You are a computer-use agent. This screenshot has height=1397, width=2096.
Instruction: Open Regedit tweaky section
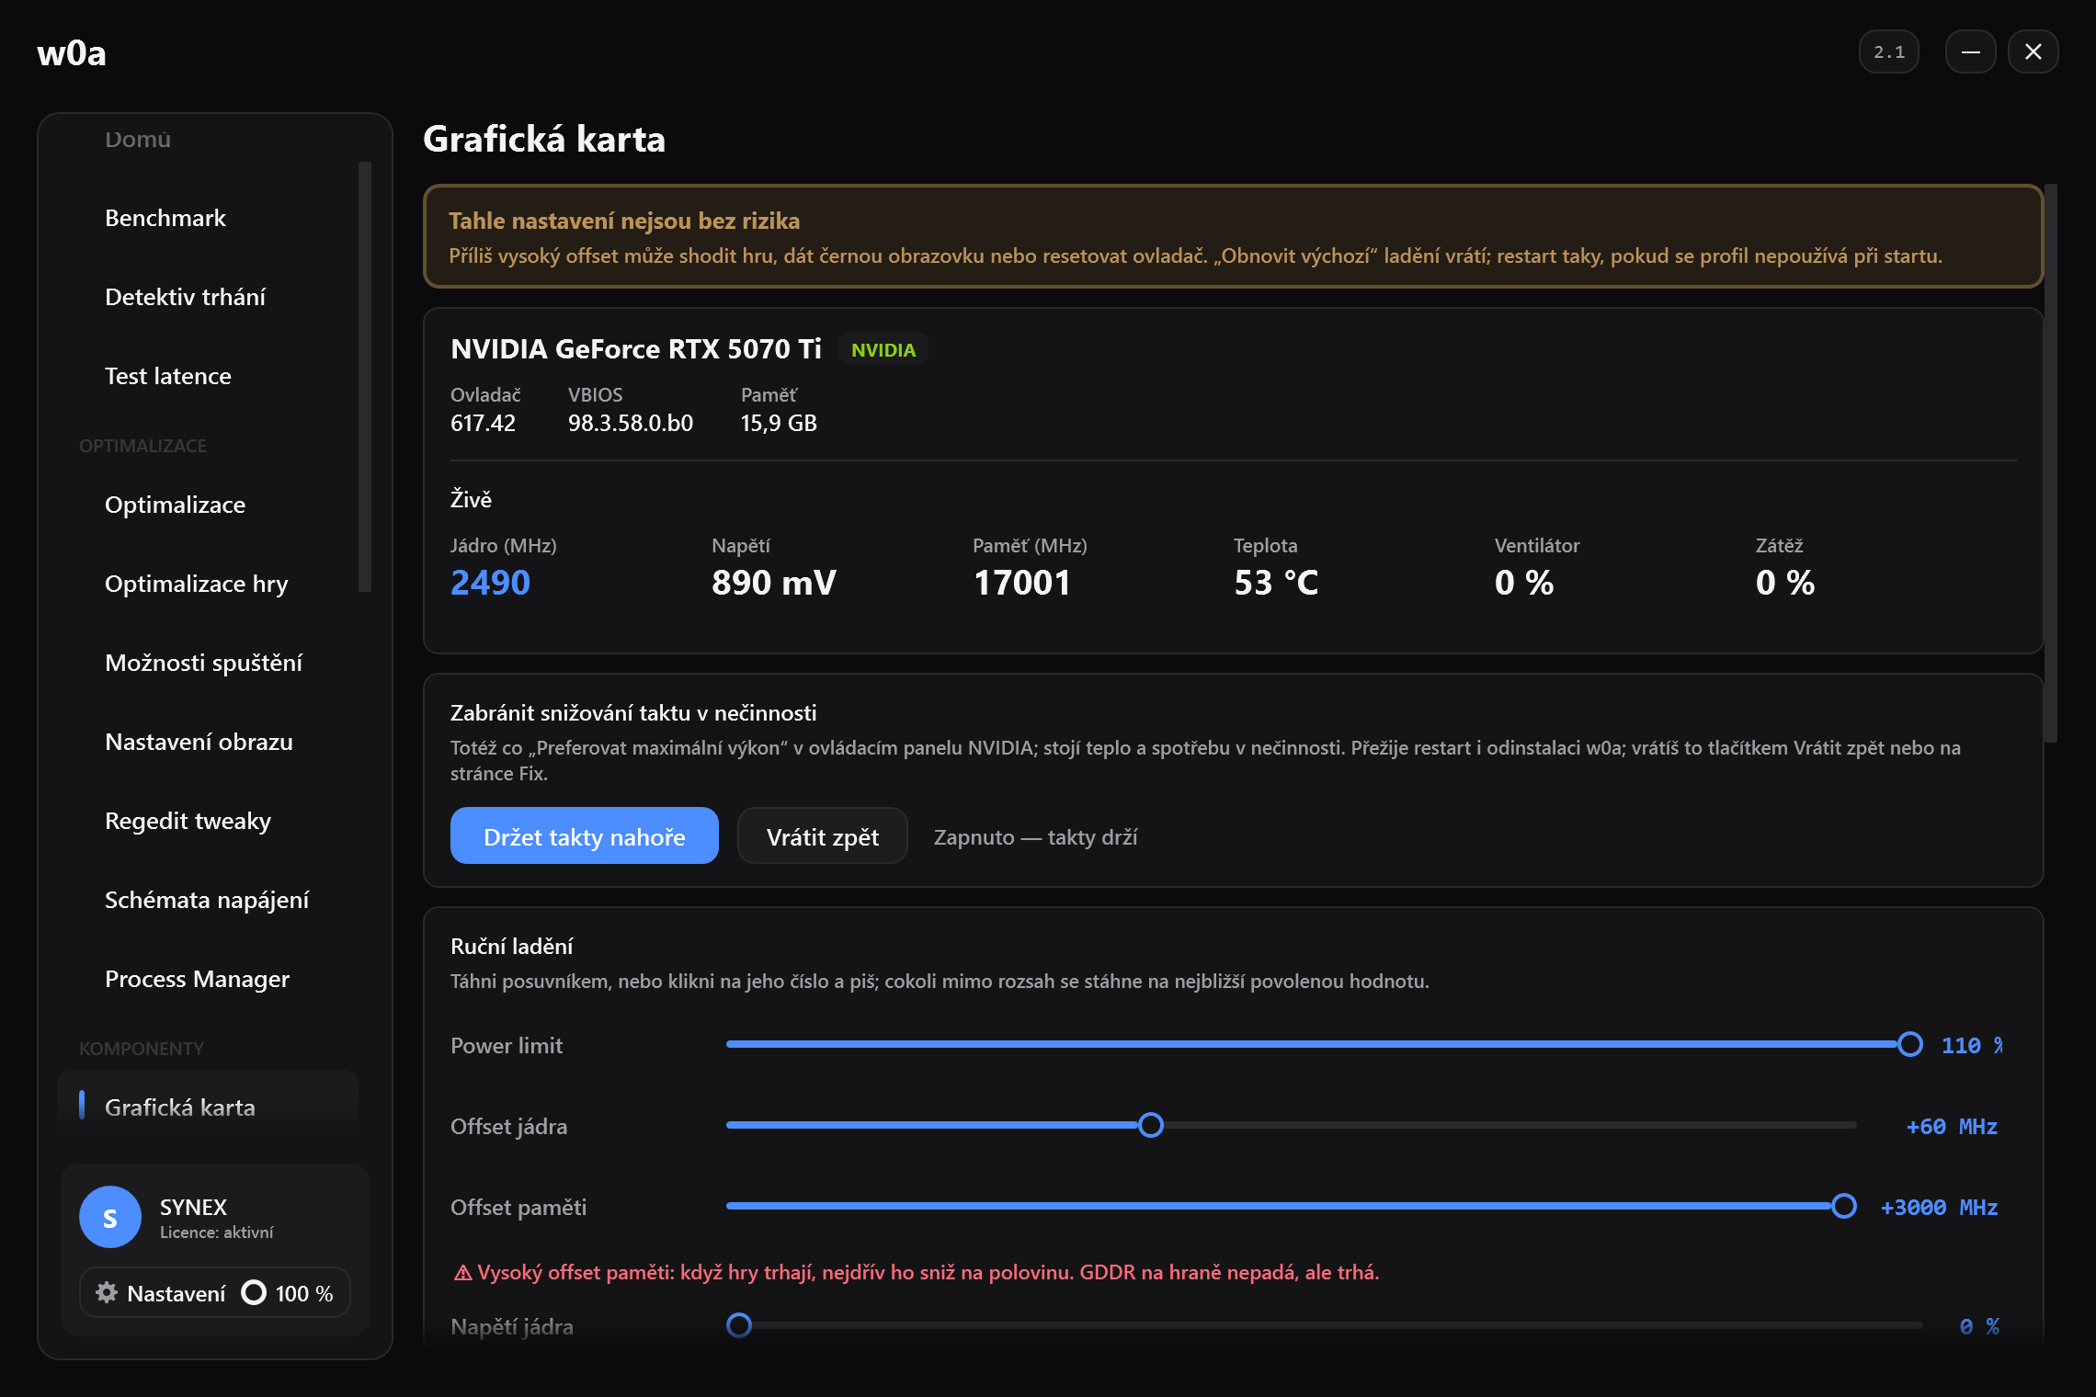188,821
